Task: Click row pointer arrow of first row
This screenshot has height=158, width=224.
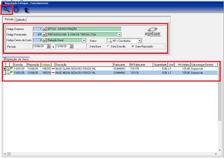Action: click(4, 69)
